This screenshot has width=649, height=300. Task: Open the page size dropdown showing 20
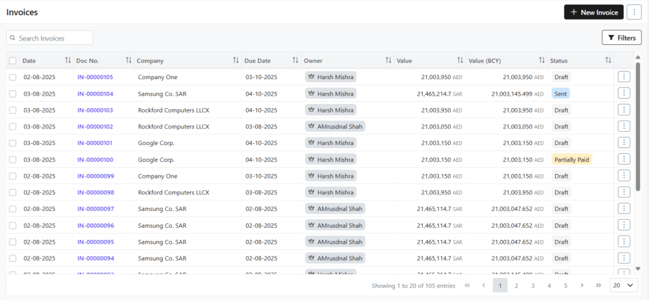tap(623, 285)
